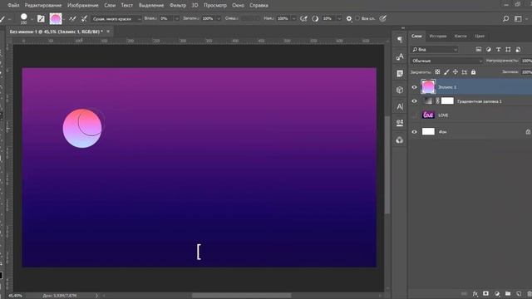Open the search magnifier icon
Image resolution: width=532 pixels, height=299 pixels.
tap(505, 18)
